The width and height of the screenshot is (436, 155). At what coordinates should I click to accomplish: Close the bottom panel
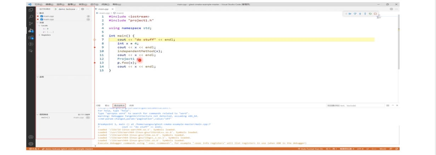pos(397,105)
